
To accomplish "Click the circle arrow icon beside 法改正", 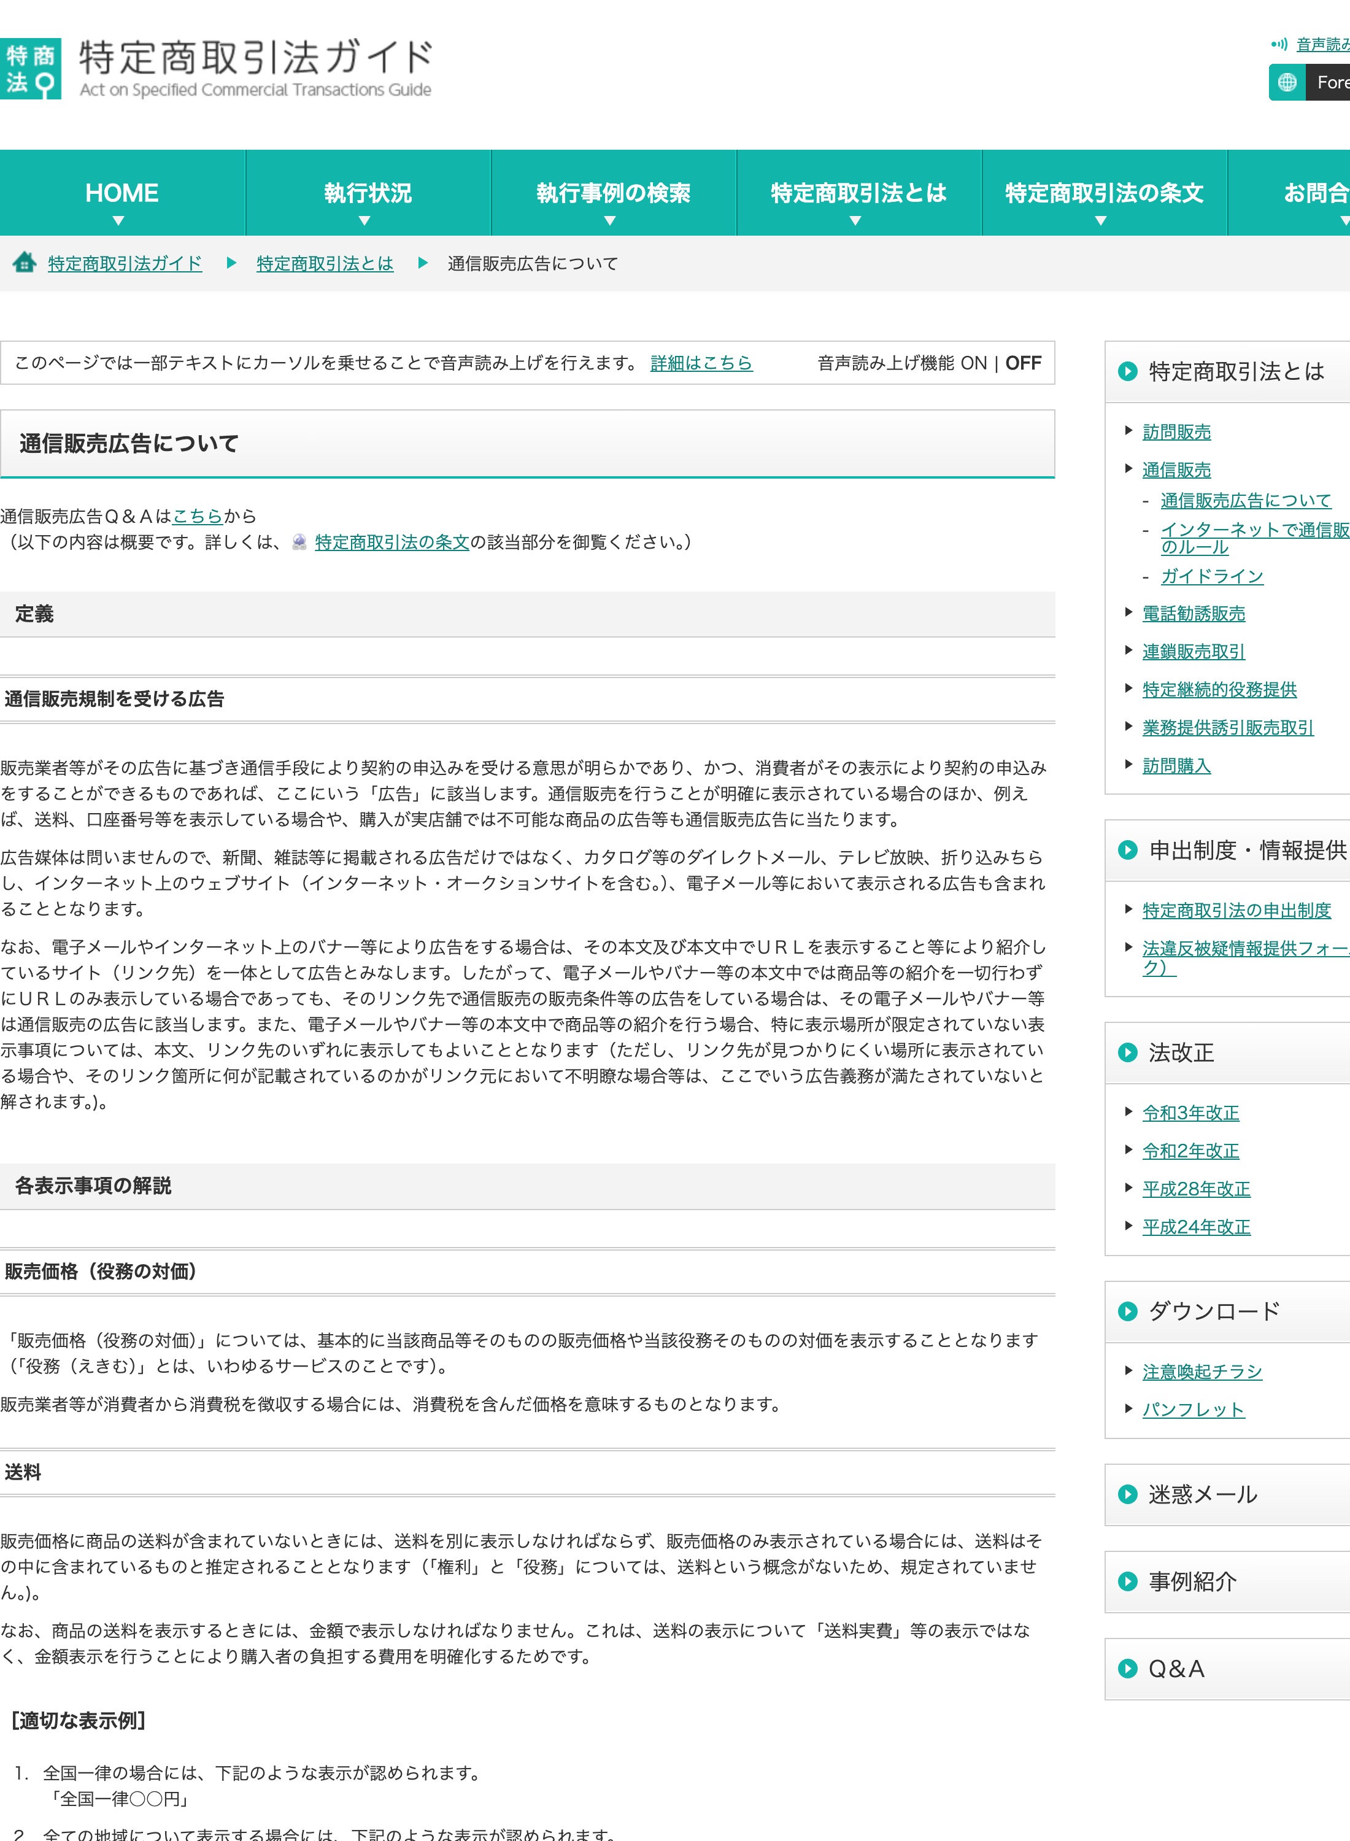I will pyautogui.click(x=1128, y=1052).
